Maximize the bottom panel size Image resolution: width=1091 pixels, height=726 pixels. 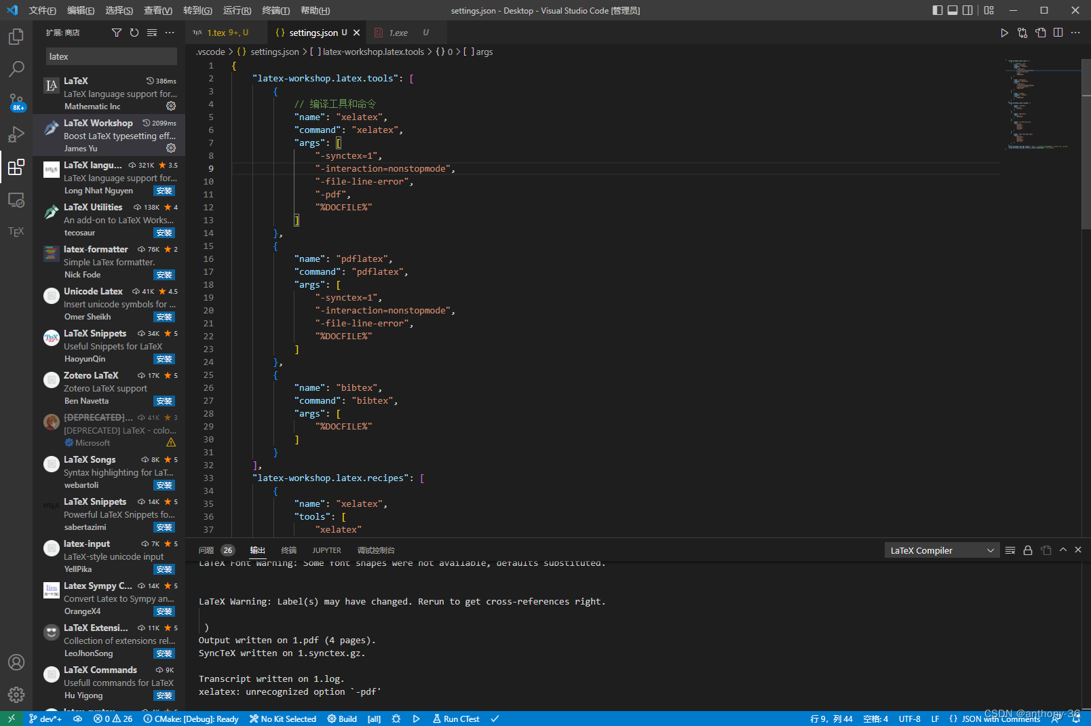tap(1063, 550)
